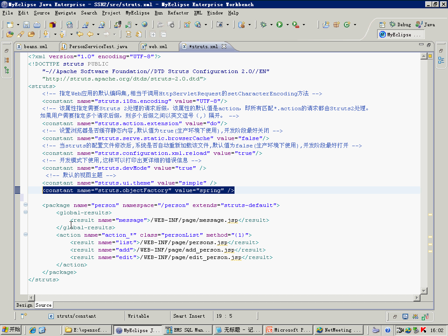Click the Expand All plus icon
Image resolution: width=448 pixels, height=336 pixels.
tap(153, 35)
